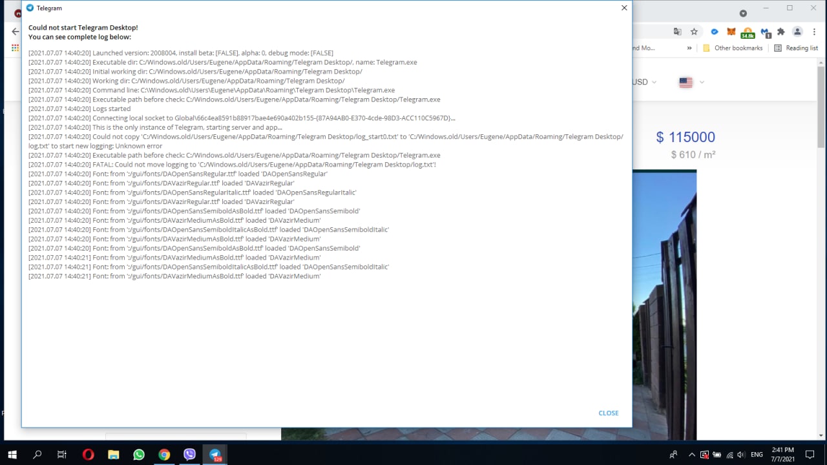The image size is (827, 465).
Task: Expand the US flag language dropdown
Action: coord(691,82)
